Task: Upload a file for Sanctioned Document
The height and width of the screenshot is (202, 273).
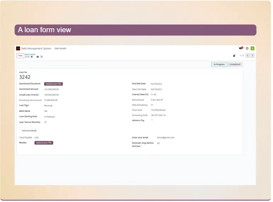Action: (x=53, y=84)
